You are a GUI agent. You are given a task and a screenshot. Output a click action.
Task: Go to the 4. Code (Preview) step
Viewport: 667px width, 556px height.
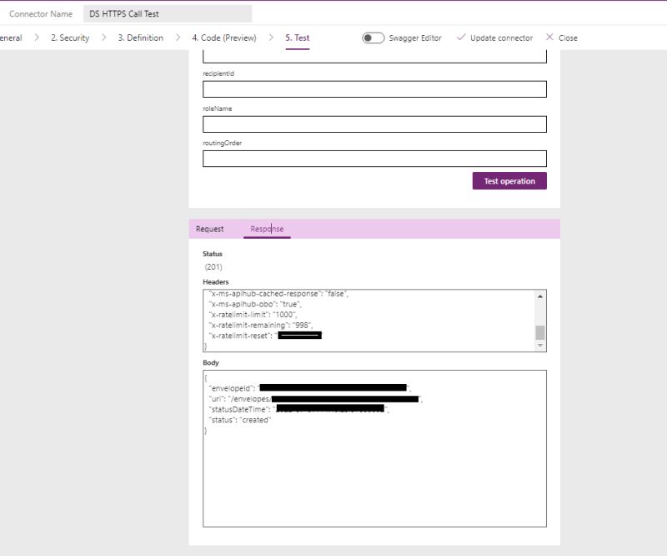pos(226,37)
